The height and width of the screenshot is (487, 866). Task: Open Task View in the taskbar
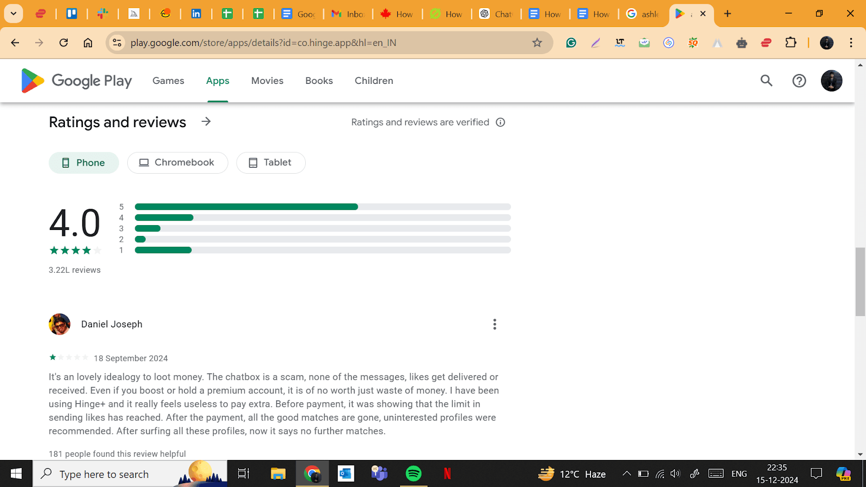pyautogui.click(x=244, y=474)
